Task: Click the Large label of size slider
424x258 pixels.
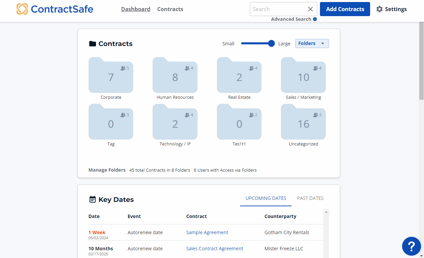Action: tap(284, 44)
